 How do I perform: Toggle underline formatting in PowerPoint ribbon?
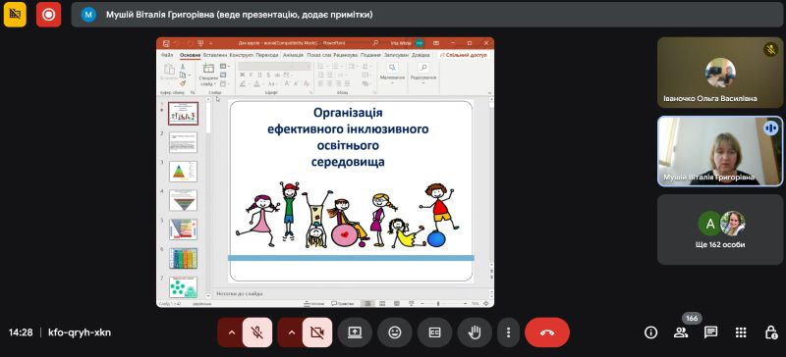point(259,75)
